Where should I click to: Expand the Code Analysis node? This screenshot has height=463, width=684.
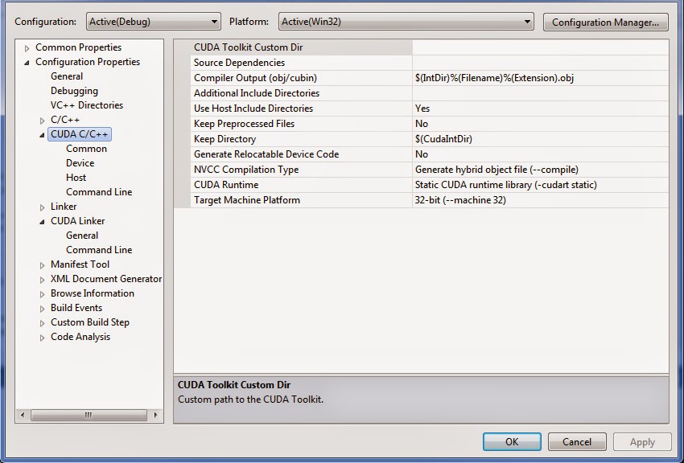pos(43,338)
